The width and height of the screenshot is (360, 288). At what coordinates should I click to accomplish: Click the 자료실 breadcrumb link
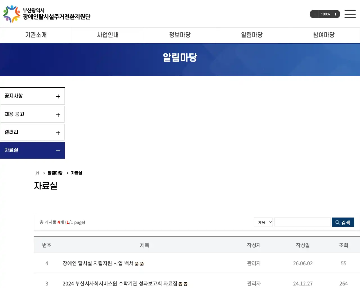[76, 173]
